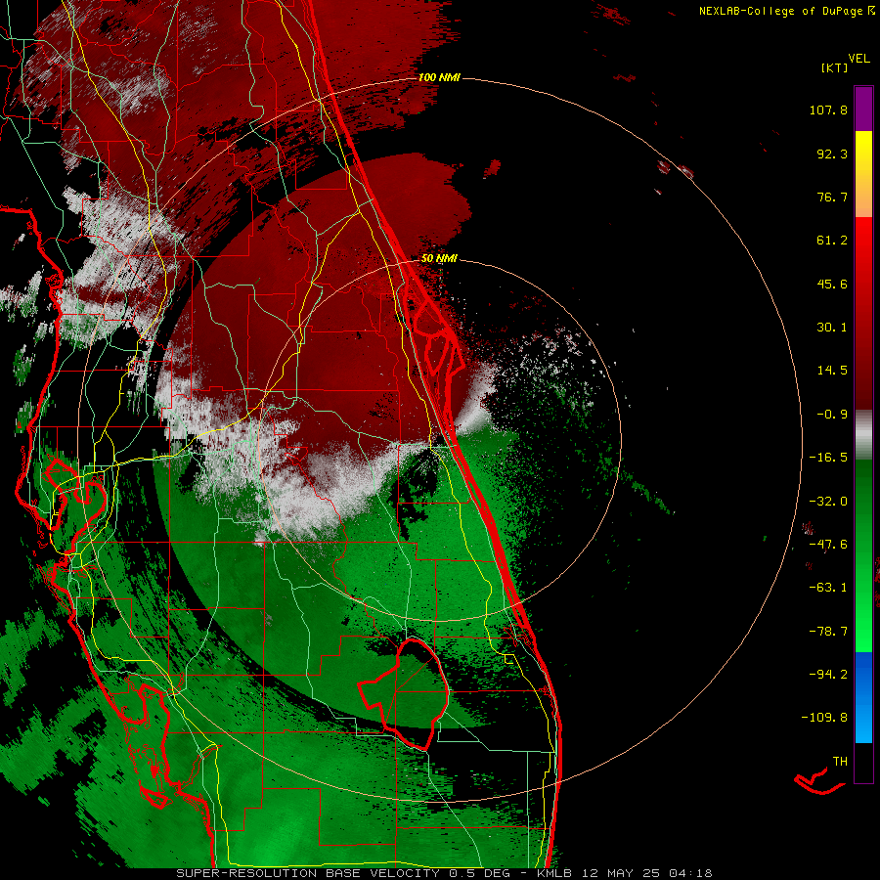Screen dimensions: 880x880
Task: Click the SUPER-RESOLUTION BASE VELOCITY caption
Action: tap(308, 873)
